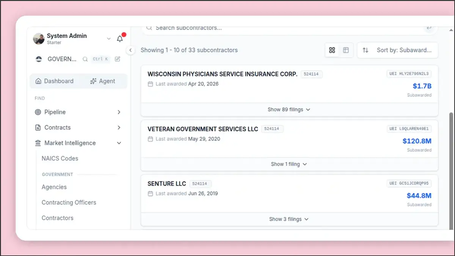Image resolution: width=455 pixels, height=256 pixels.
Task: Open Contracts in the sidebar
Action: [57, 128]
